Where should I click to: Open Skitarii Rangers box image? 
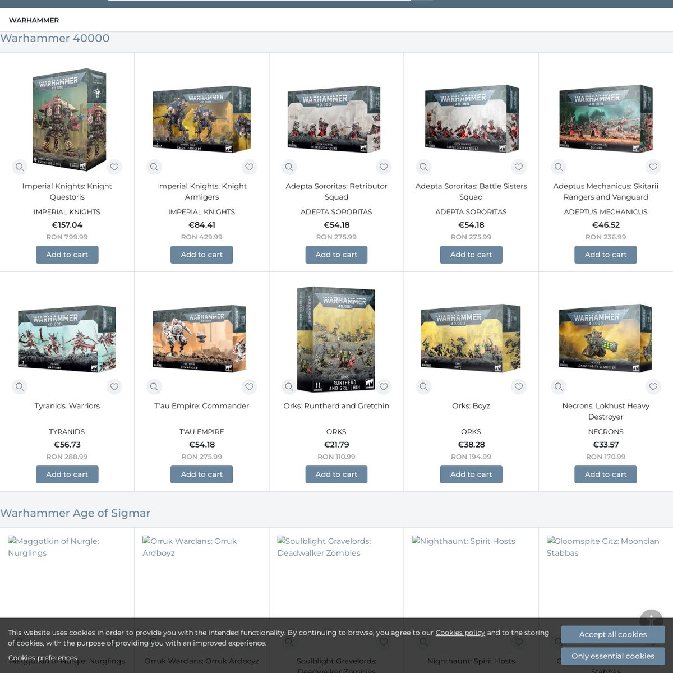click(x=606, y=119)
